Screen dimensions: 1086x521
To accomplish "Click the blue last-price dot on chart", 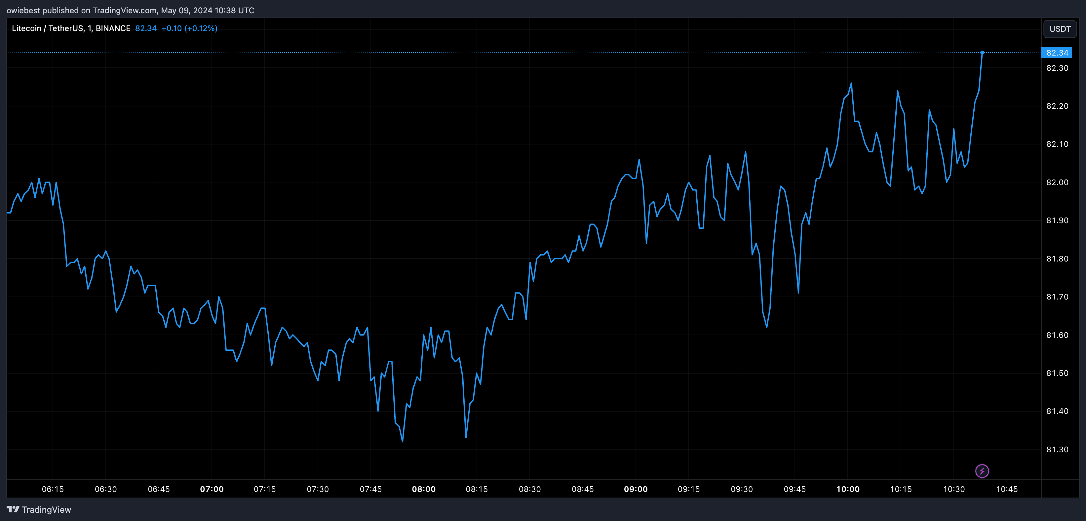I will point(982,53).
